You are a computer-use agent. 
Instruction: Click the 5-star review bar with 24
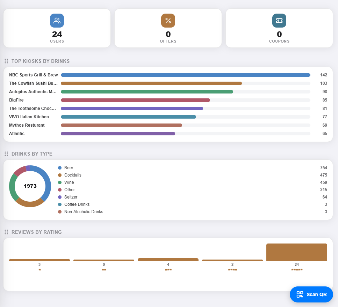pos(297,252)
